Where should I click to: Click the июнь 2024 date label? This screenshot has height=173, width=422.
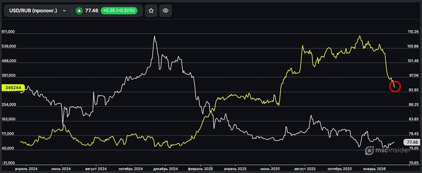click(x=62, y=169)
